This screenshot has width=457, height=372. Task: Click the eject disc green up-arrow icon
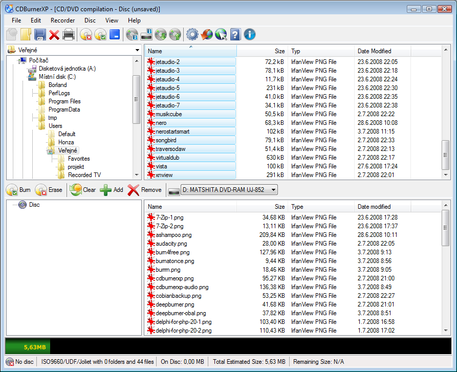pos(175,34)
